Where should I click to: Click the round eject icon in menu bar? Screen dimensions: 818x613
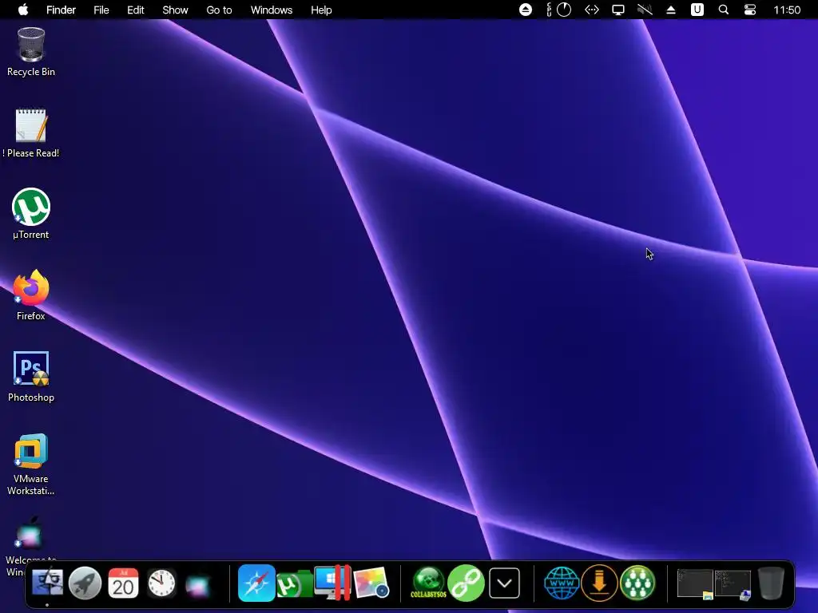coord(526,10)
